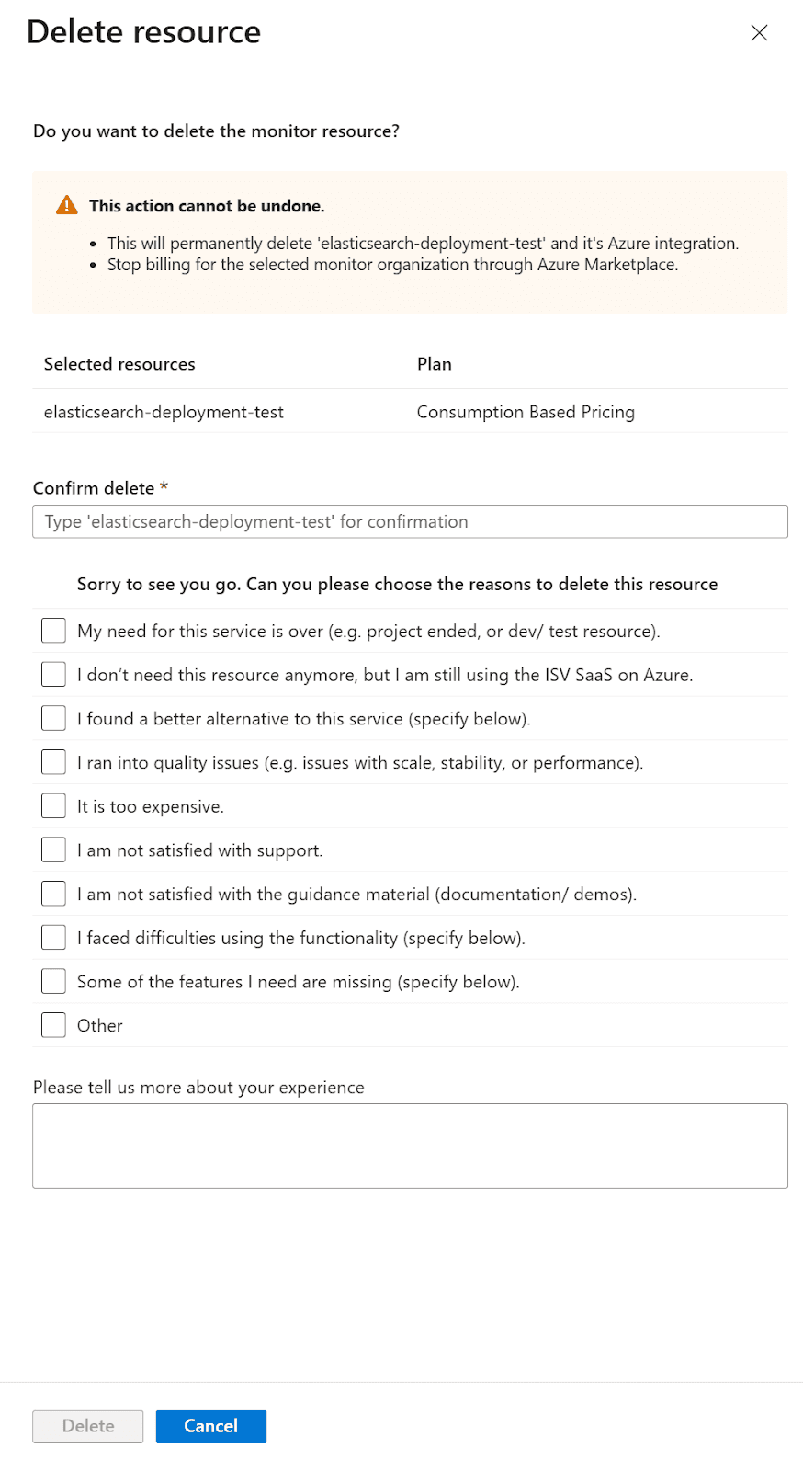This screenshot has width=803, height=1471.
Task: Check 'My need for this service is over'
Action: tap(52, 630)
